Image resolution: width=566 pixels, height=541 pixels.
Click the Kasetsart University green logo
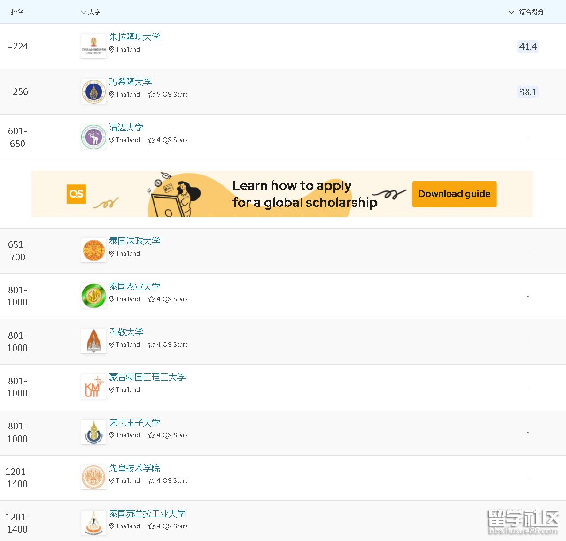[x=93, y=296]
